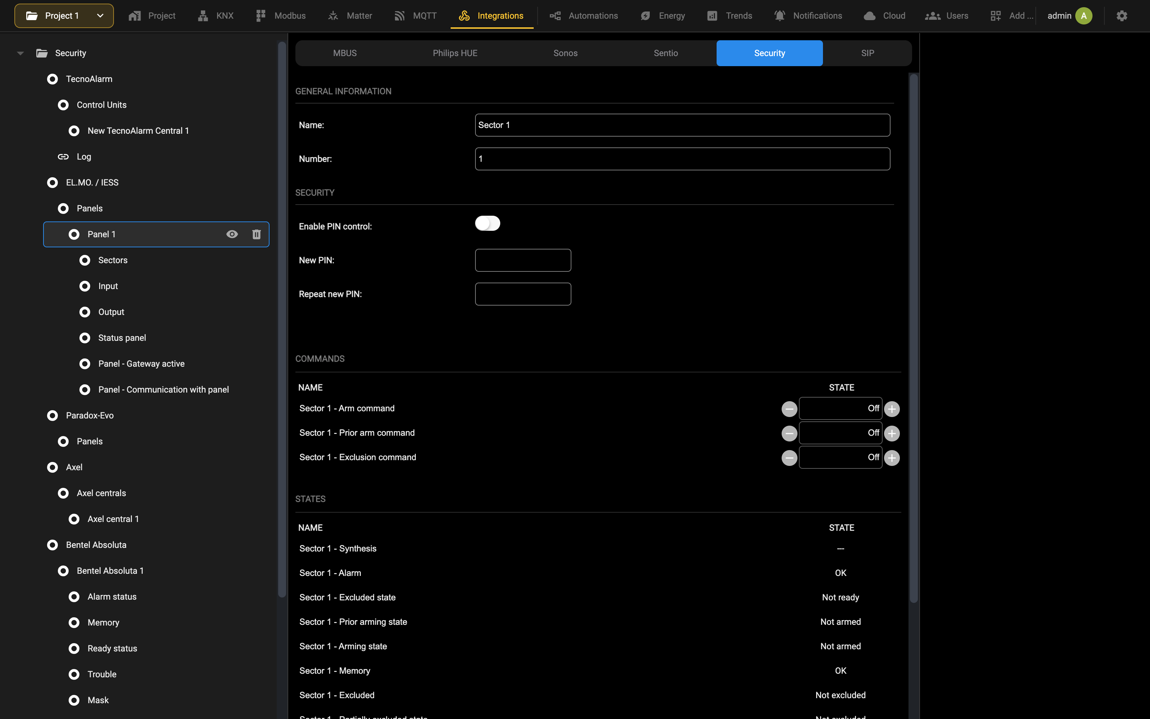1150x719 pixels.
Task: Click the left tree scrollbar
Action: pyautogui.click(x=282, y=319)
